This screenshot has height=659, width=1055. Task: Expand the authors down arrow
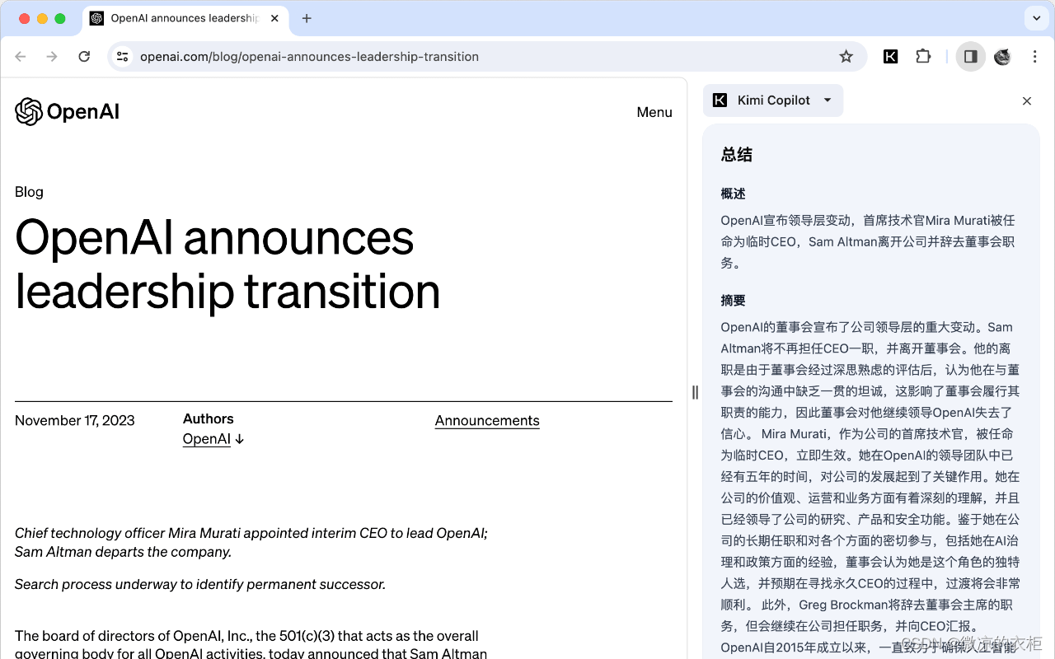240,440
